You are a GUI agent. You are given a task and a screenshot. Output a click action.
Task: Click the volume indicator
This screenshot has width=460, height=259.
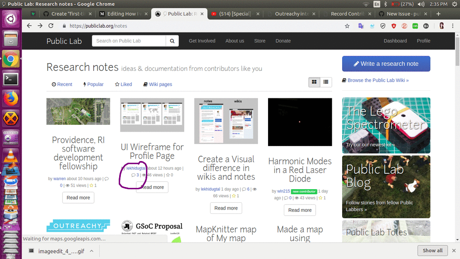(421, 4)
